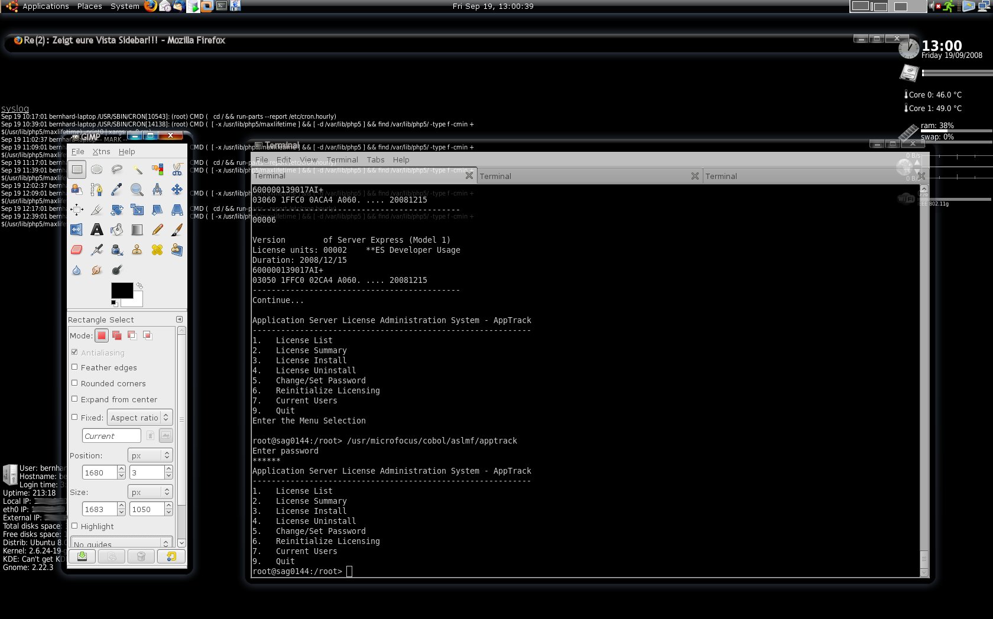Enable the Highlight checkbox

(74, 526)
